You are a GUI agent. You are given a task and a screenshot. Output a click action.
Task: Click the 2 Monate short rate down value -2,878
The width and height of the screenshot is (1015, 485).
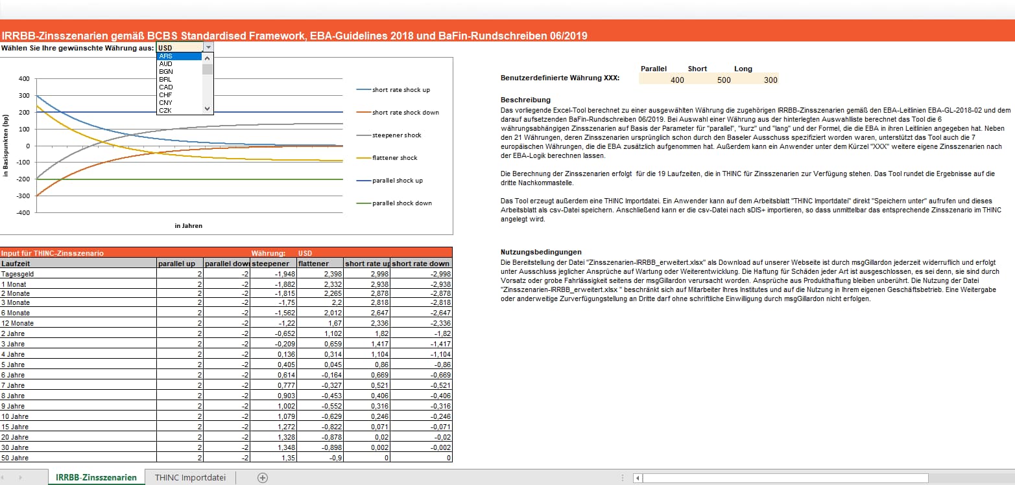pyautogui.click(x=422, y=293)
